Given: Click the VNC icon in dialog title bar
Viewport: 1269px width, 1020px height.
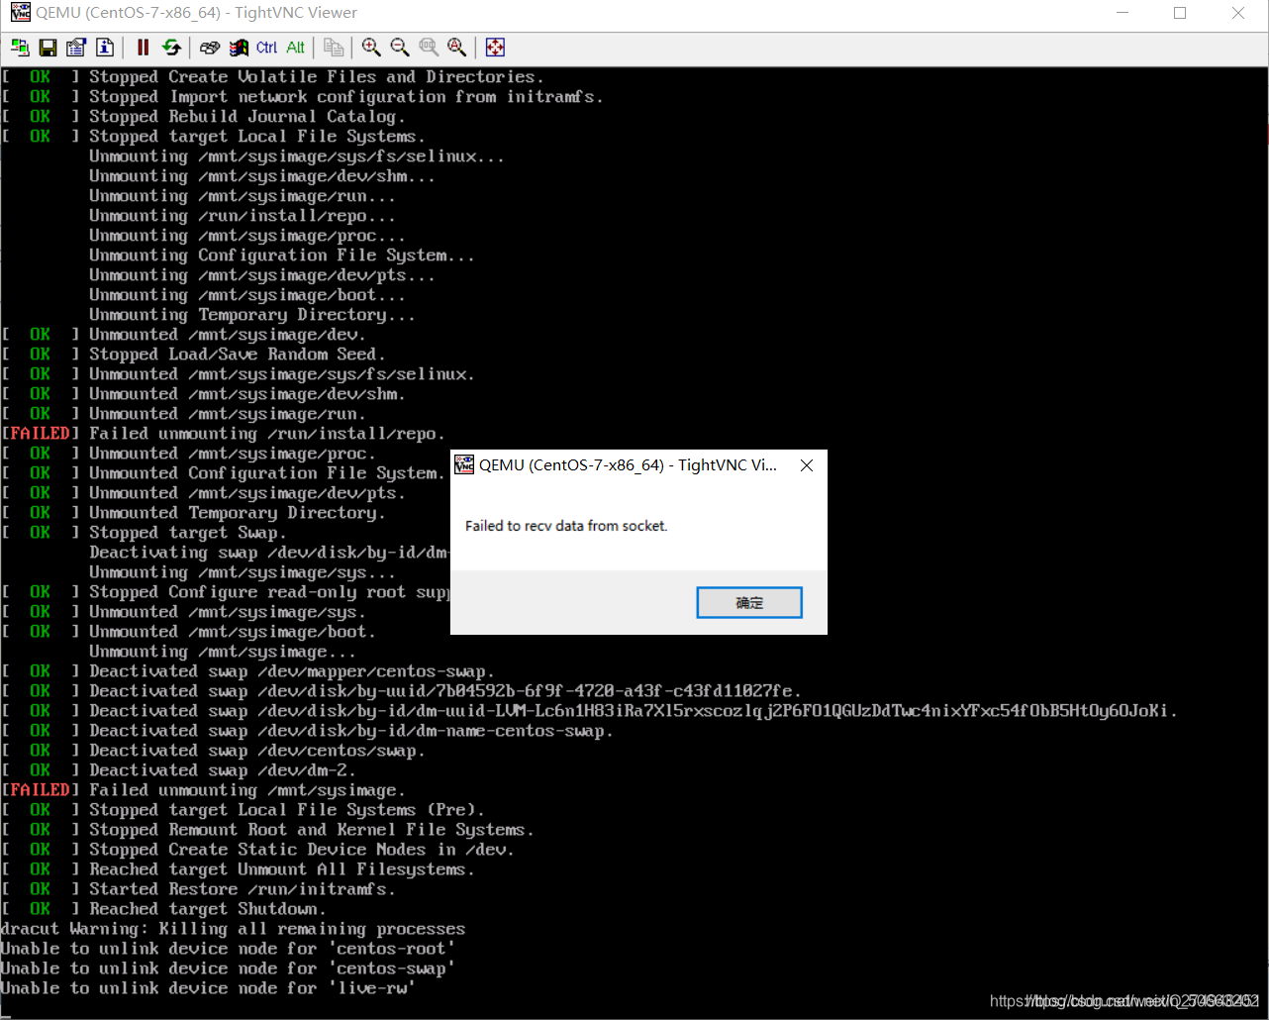Looking at the screenshot, I should click(464, 465).
